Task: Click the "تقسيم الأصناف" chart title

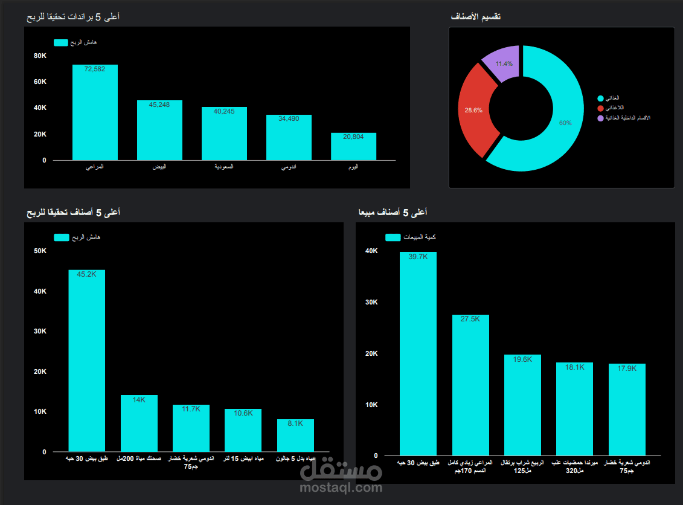Action: point(476,16)
